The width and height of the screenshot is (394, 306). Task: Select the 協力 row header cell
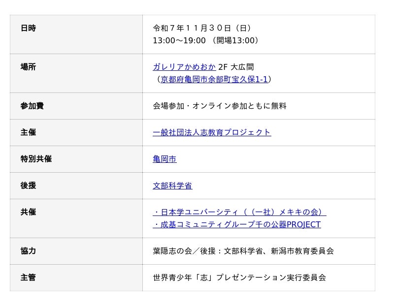pyautogui.click(x=28, y=251)
